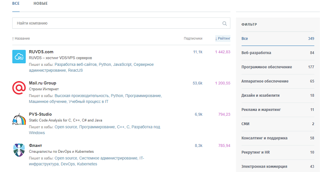Open hub Системное администрирование

pyautogui.click(x=108, y=158)
